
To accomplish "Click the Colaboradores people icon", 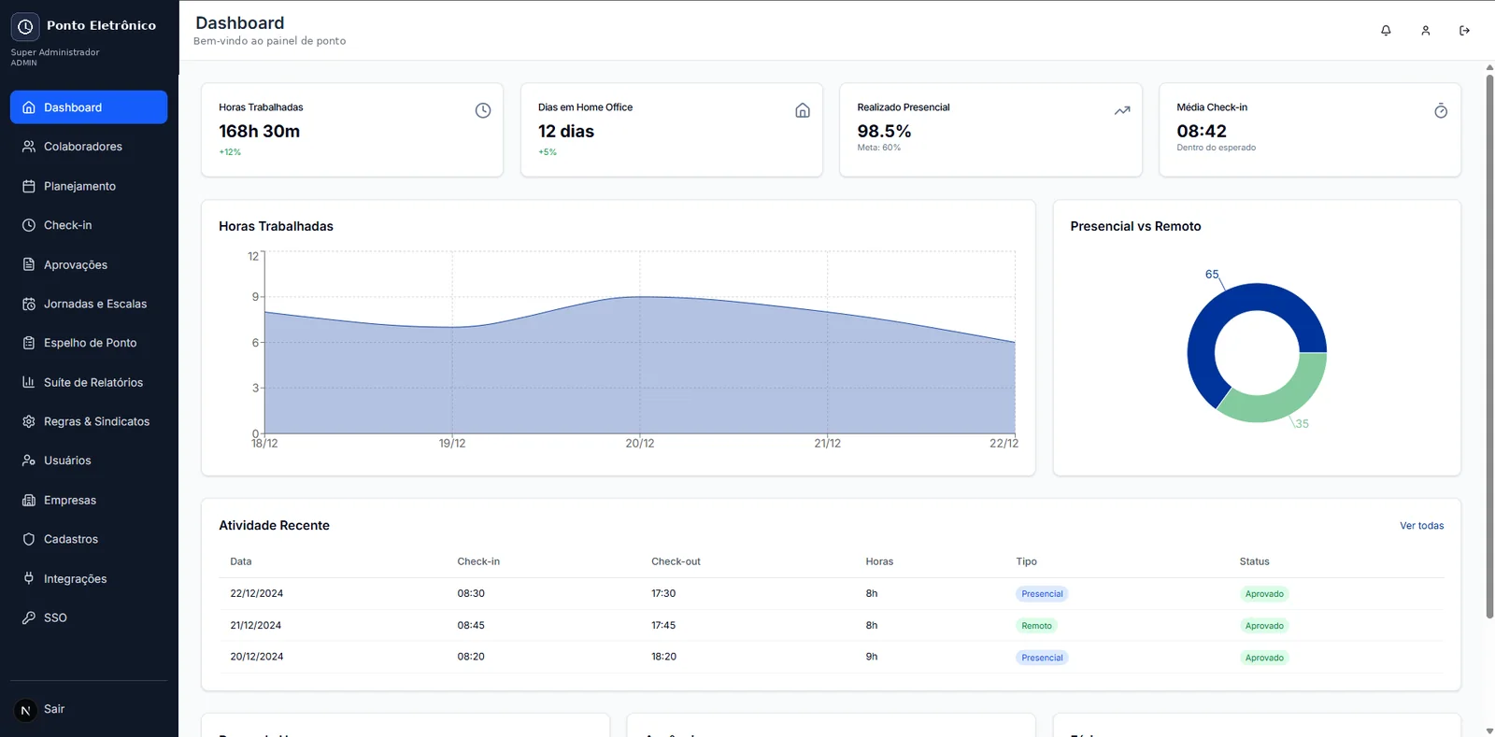I will 29,147.
